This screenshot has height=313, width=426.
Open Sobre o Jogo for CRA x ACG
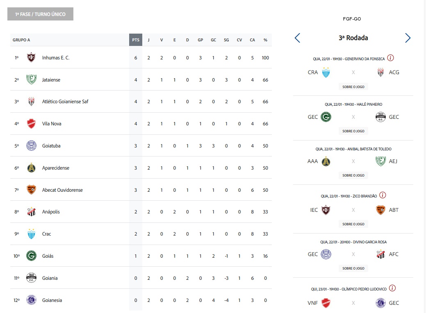pos(353,87)
